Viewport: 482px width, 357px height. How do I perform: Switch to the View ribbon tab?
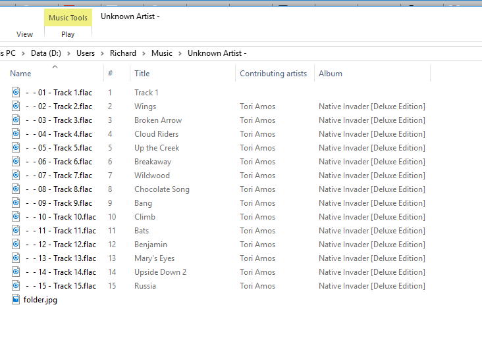(24, 34)
